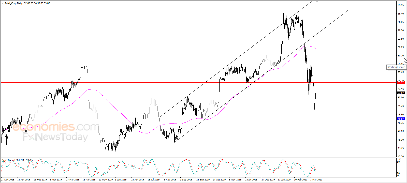Click the 25 Sep 2019 date label

click(x=203, y=180)
